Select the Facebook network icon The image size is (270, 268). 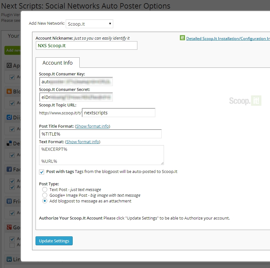pos(9,169)
